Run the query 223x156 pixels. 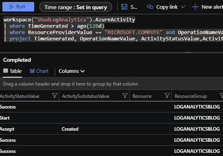pos(18,7)
